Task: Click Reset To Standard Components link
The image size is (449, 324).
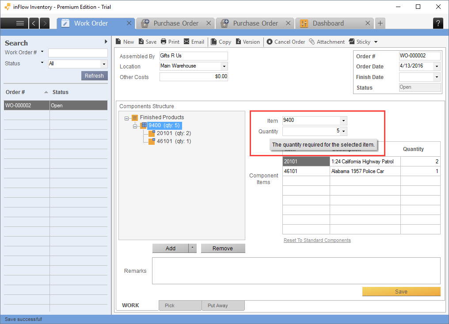Action: (317, 240)
